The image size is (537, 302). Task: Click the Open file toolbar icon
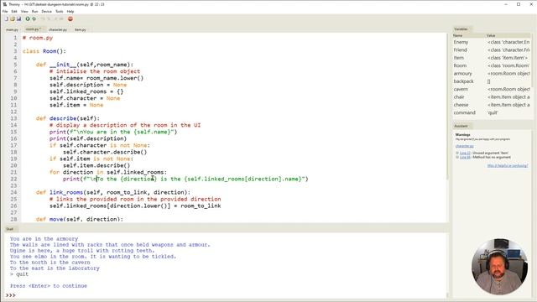click(13, 18)
